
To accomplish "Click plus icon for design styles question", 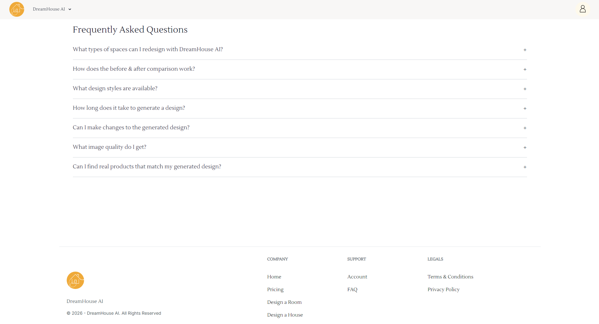I will pyautogui.click(x=525, y=89).
